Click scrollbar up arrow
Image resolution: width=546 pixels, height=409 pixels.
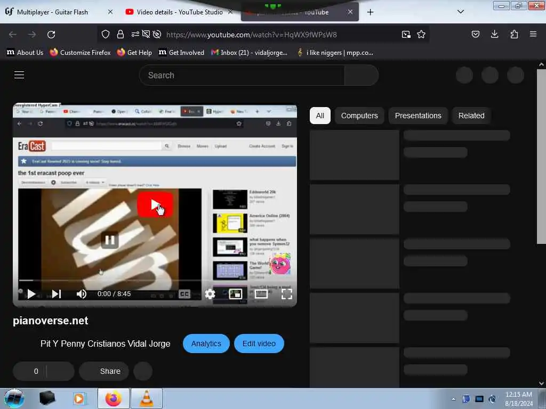click(x=541, y=64)
